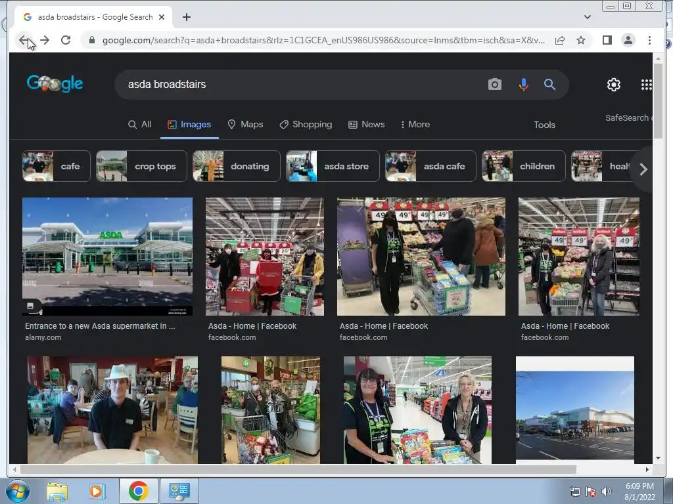Switch to the All results tab
Image resolution: width=673 pixels, height=504 pixels.
(x=140, y=124)
